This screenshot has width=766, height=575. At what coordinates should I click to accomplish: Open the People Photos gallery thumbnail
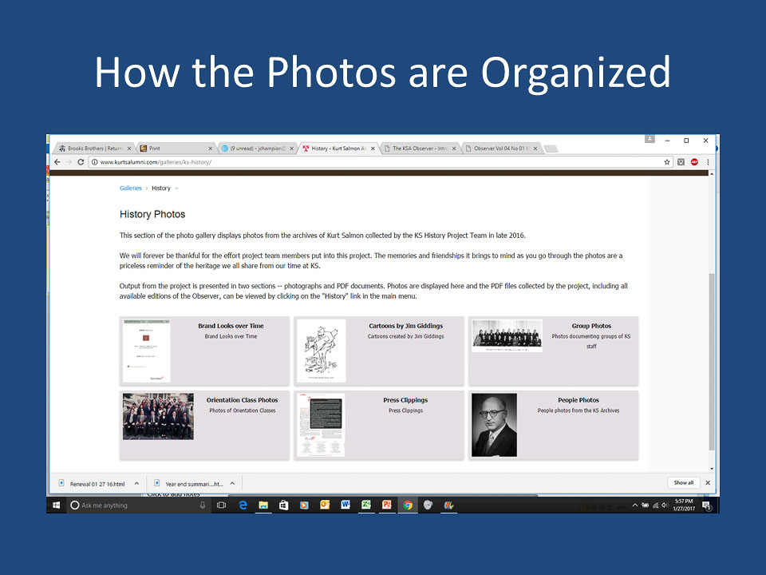[494, 425]
